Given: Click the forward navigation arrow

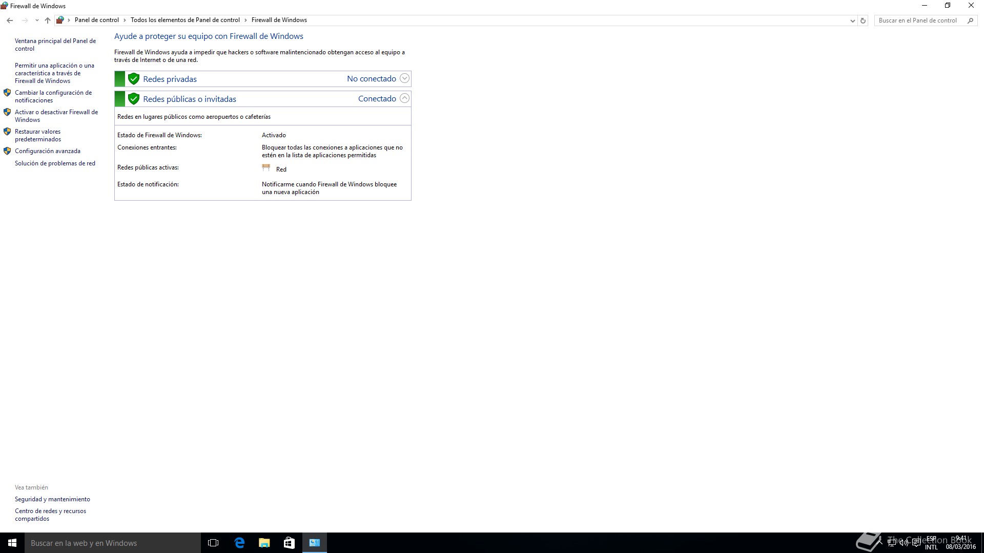Looking at the screenshot, I should pyautogui.click(x=24, y=20).
